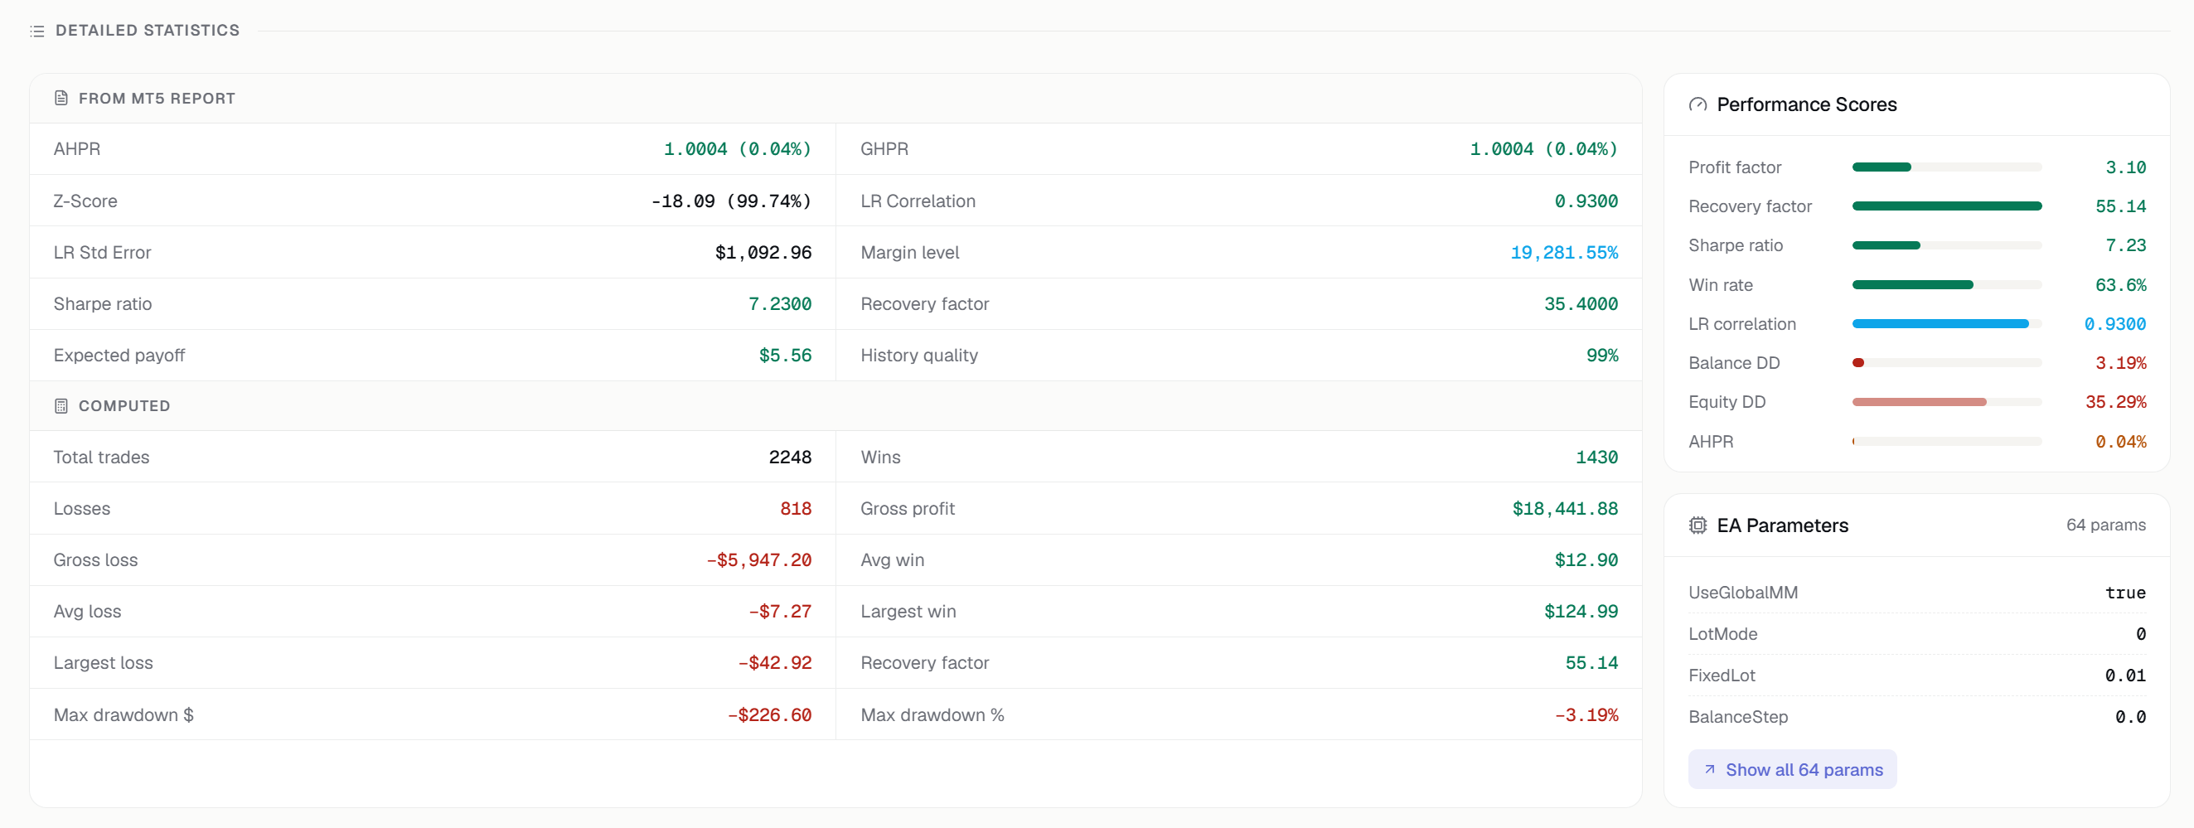Click the Detailed Statistics list icon

tap(36, 31)
